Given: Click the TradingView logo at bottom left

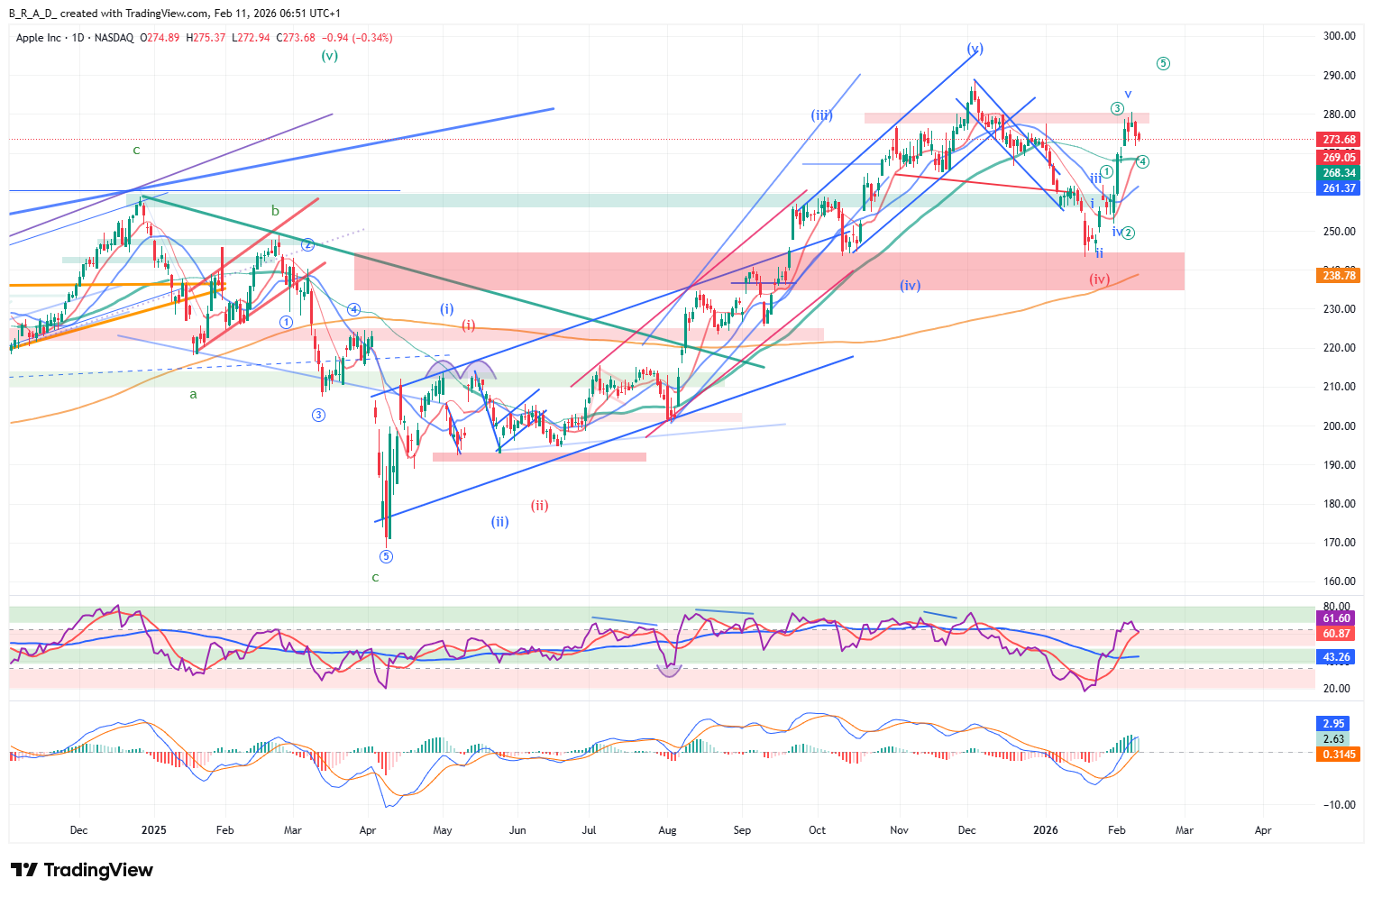Looking at the screenshot, I should [x=82, y=870].
